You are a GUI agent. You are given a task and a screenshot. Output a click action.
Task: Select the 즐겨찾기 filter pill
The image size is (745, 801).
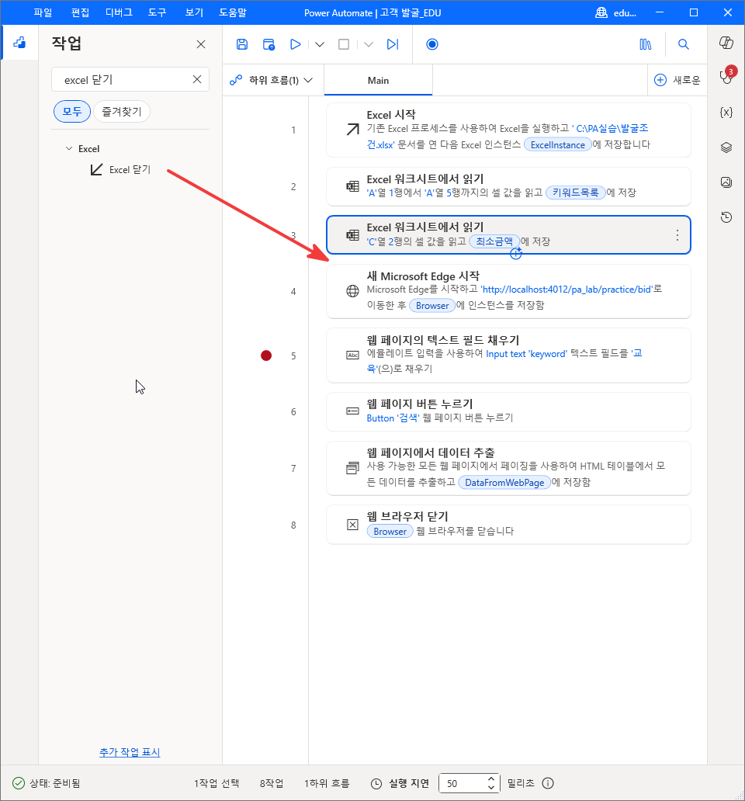point(122,111)
